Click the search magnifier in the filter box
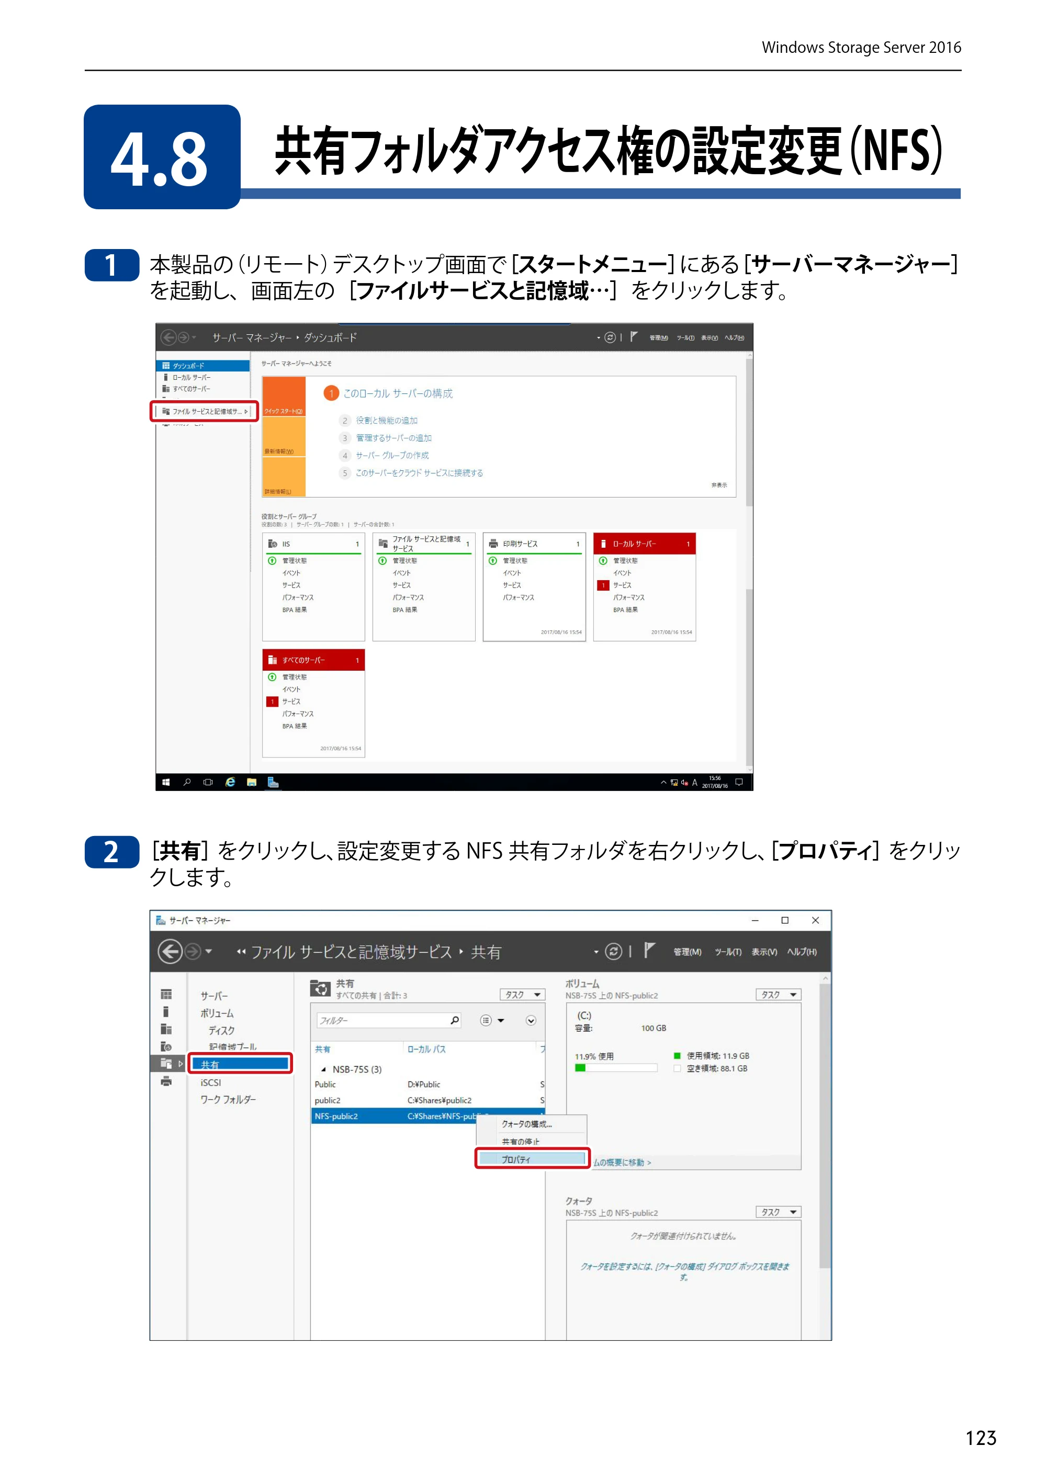The image size is (1047, 1480). click(x=455, y=1020)
